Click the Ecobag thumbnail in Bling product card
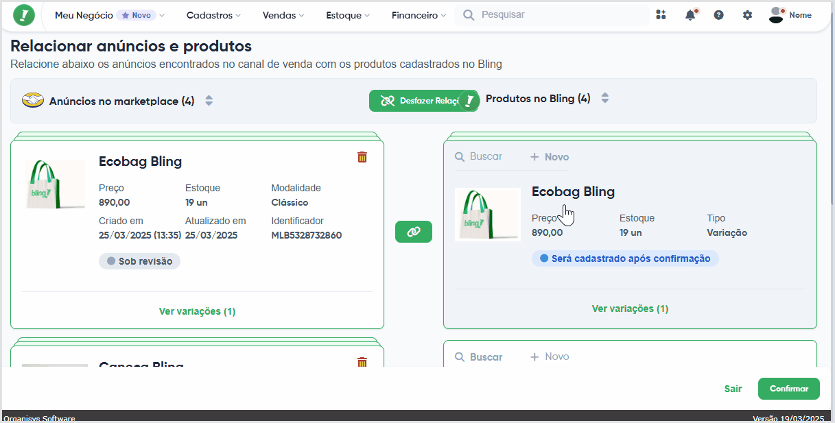Image resolution: width=835 pixels, height=423 pixels. click(488, 215)
